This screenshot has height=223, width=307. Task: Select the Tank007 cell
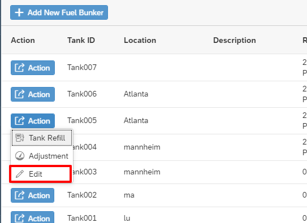point(82,67)
